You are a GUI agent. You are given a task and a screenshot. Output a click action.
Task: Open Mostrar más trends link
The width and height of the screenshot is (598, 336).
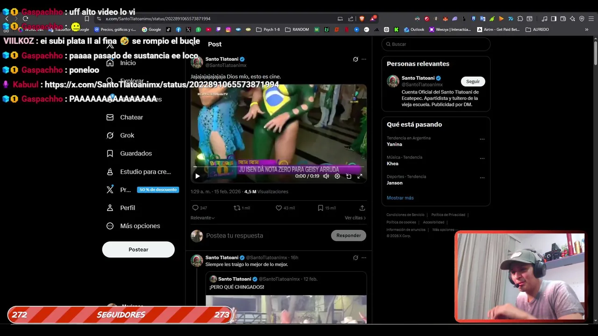400,198
